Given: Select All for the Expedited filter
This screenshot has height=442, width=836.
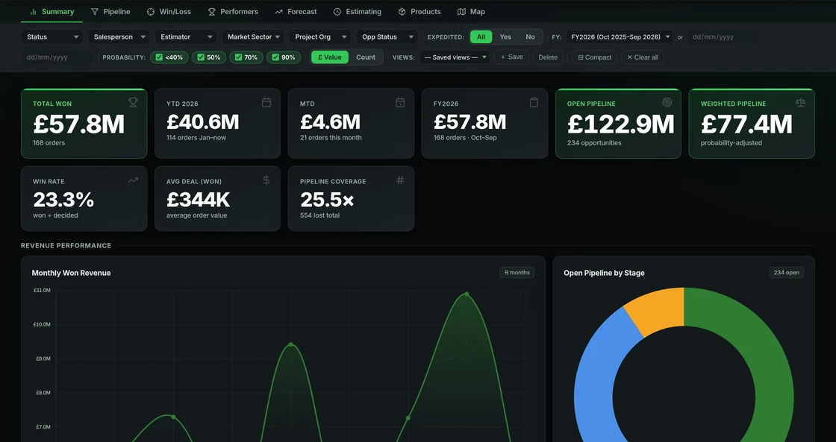Looking at the screenshot, I should (x=481, y=37).
